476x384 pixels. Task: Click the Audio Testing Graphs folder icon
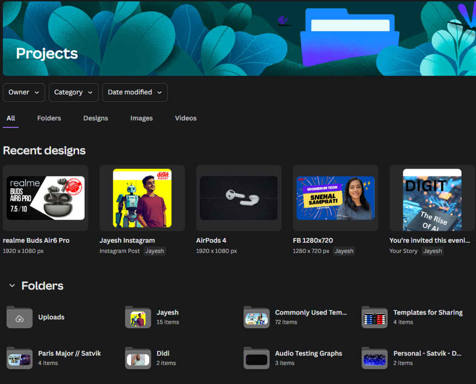(x=256, y=358)
